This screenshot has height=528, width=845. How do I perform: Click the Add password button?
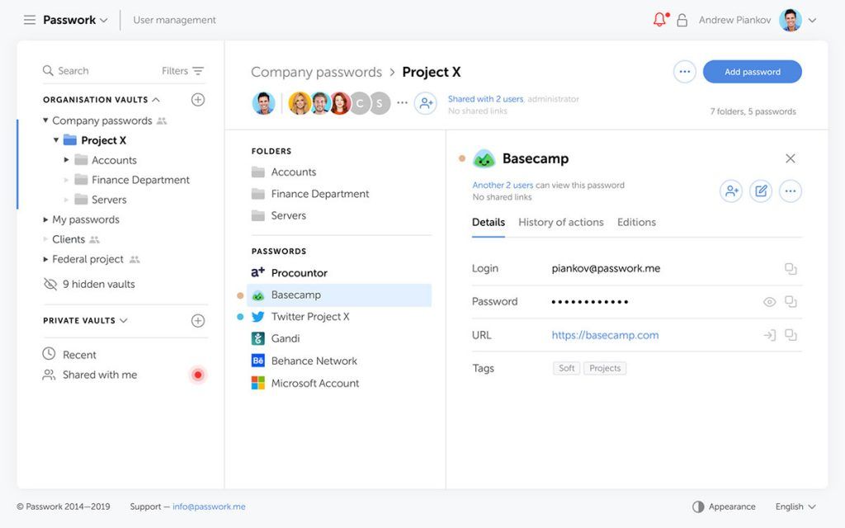[753, 72]
